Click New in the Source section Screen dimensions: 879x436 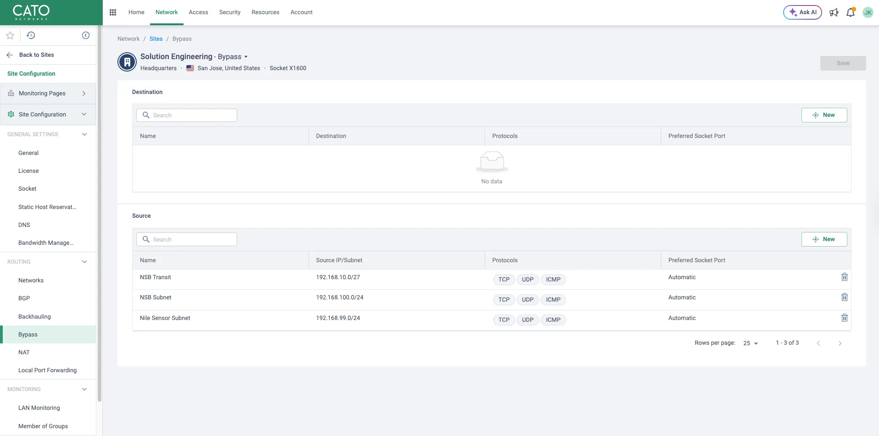[x=824, y=239]
